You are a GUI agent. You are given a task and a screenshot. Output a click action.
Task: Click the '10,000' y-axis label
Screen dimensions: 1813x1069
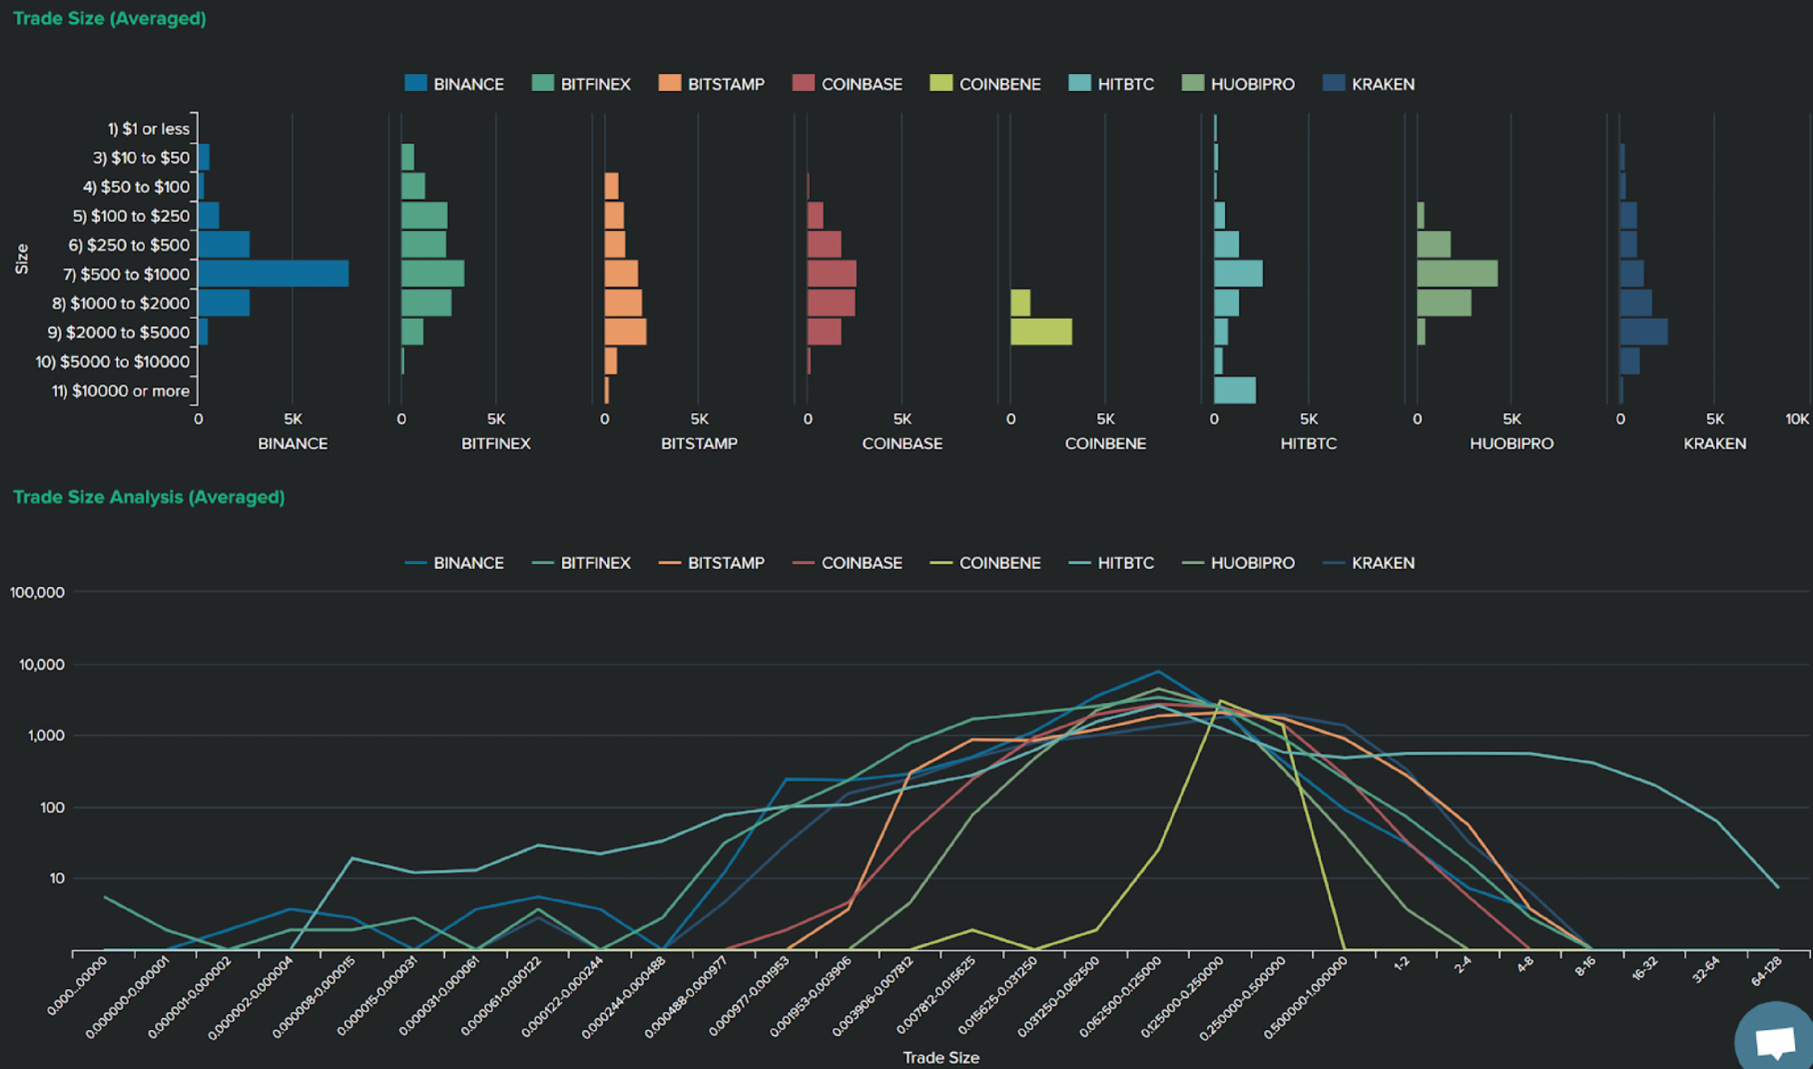pos(42,665)
